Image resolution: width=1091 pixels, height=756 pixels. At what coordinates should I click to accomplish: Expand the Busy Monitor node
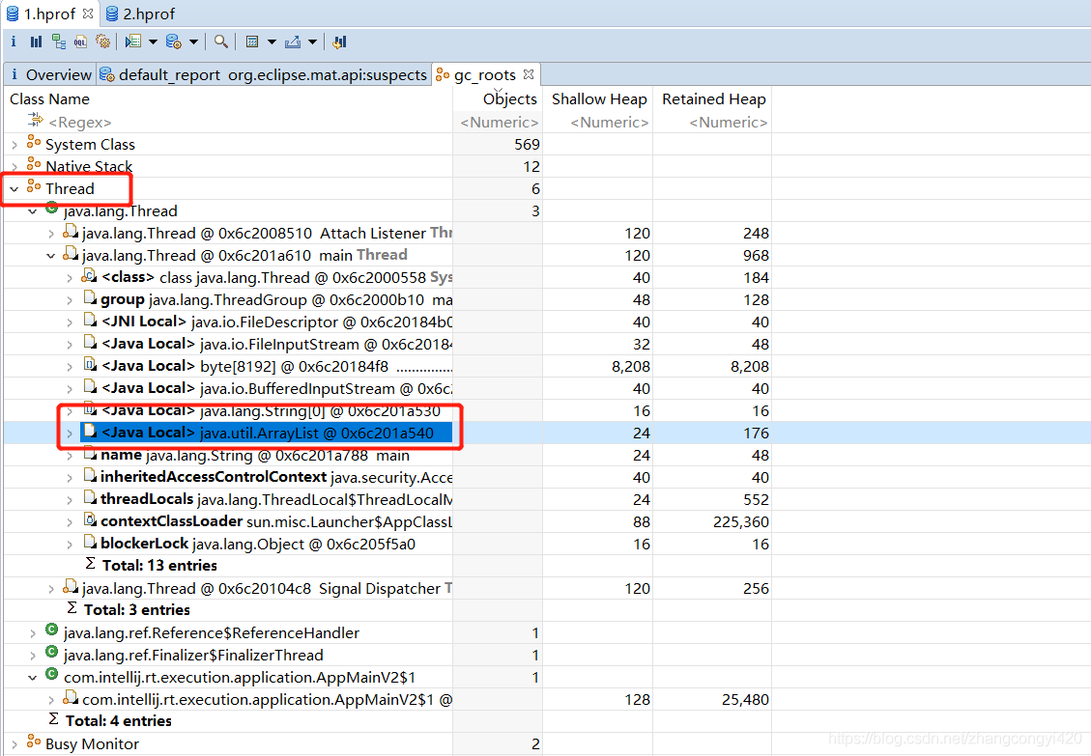coord(14,744)
